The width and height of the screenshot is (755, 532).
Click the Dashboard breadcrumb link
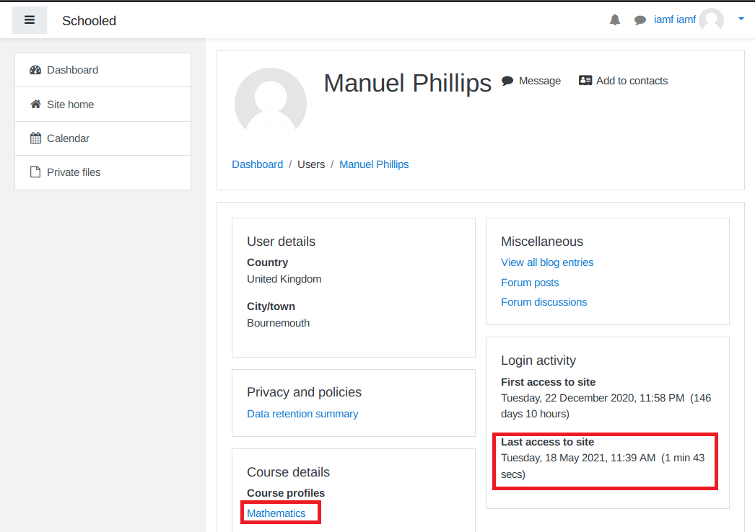point(257,164)
